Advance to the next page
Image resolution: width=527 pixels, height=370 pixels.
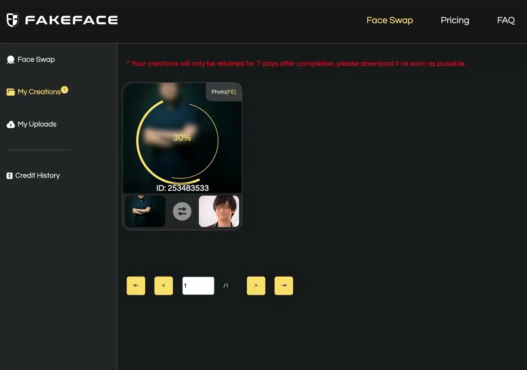coord(256,286)
